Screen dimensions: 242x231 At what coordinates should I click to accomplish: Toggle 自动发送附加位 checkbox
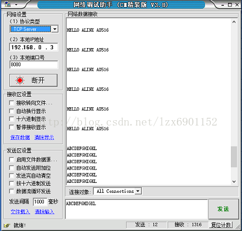coord(12,168)
